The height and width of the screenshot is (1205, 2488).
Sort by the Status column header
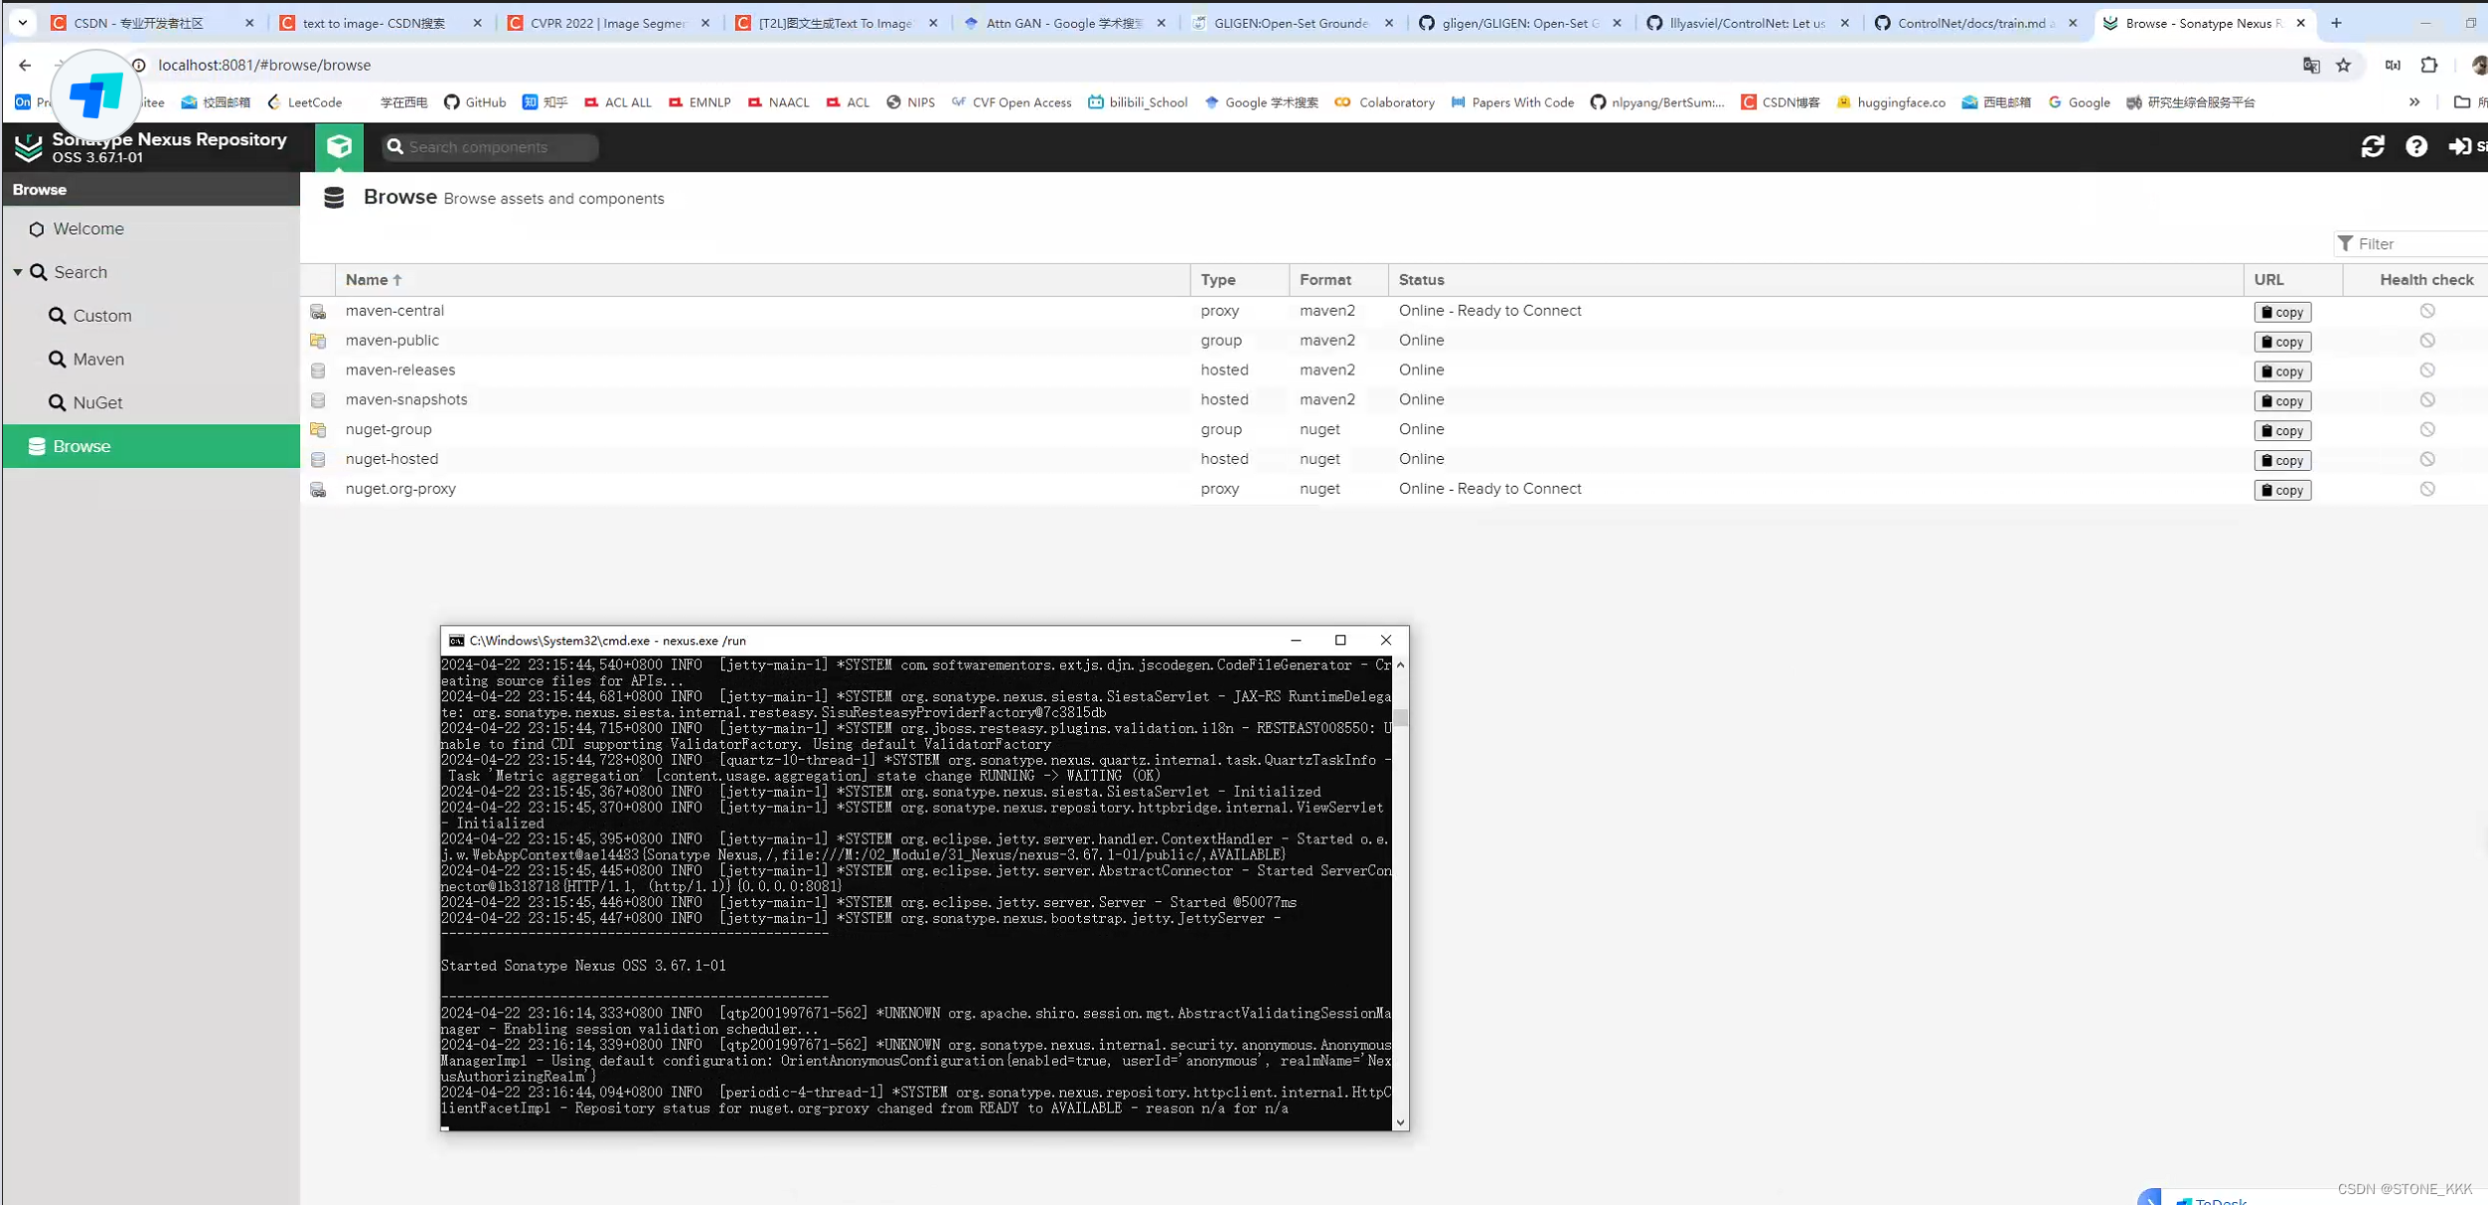pos(1815,280)
